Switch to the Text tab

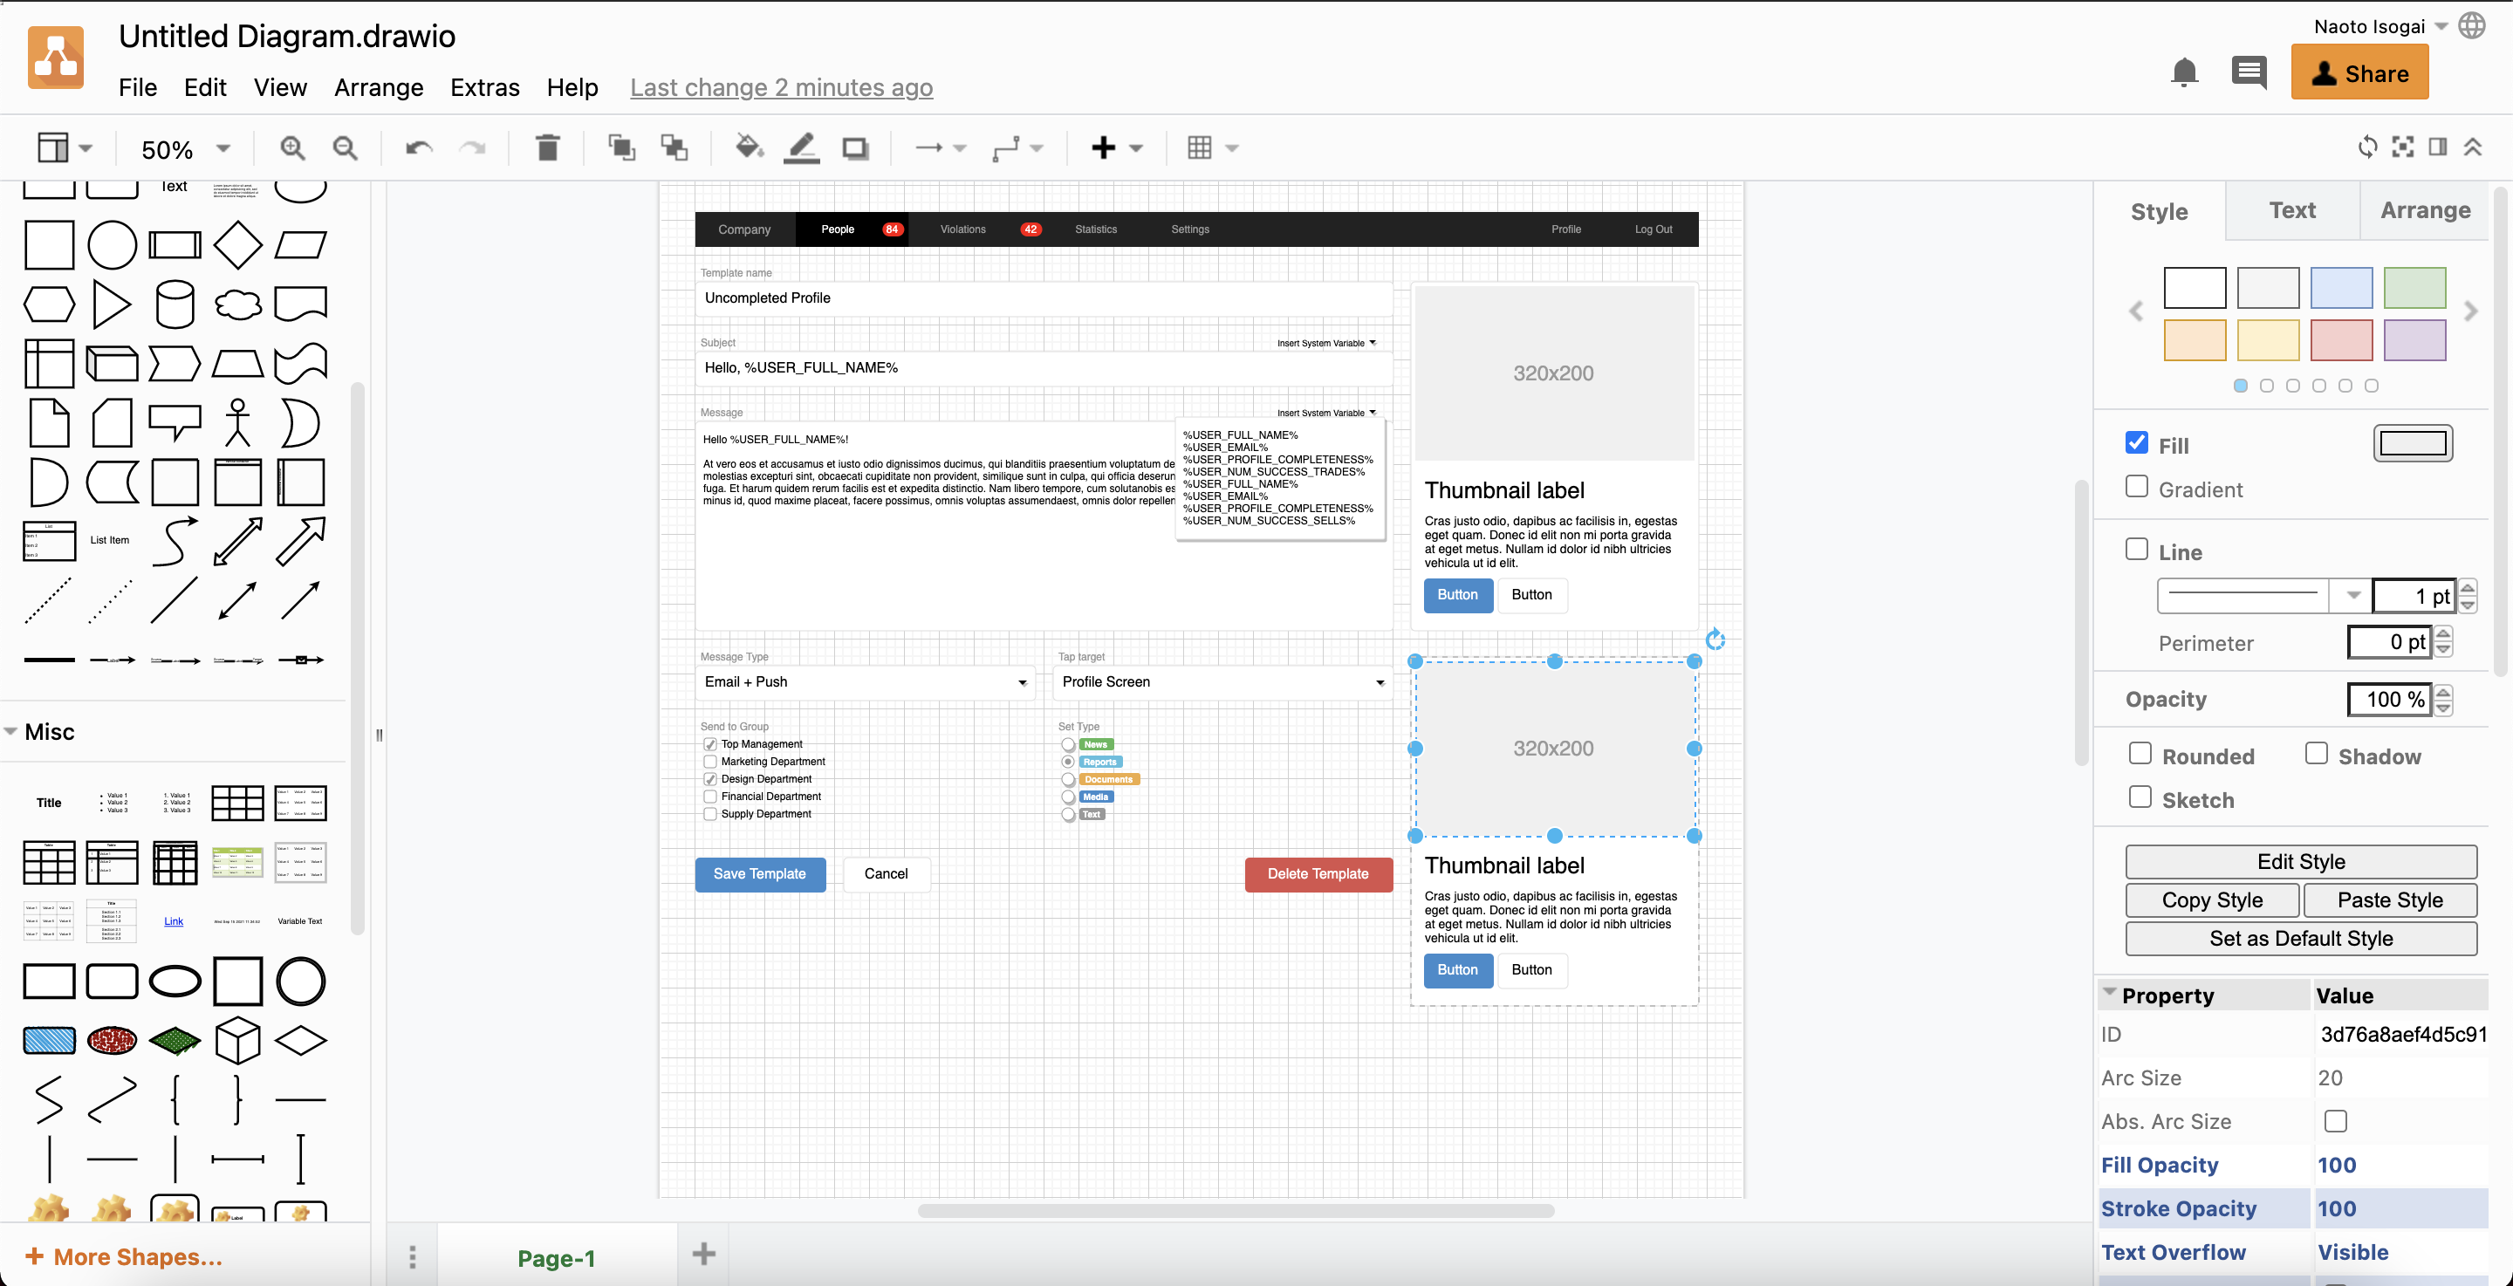tap(2290, 211)
